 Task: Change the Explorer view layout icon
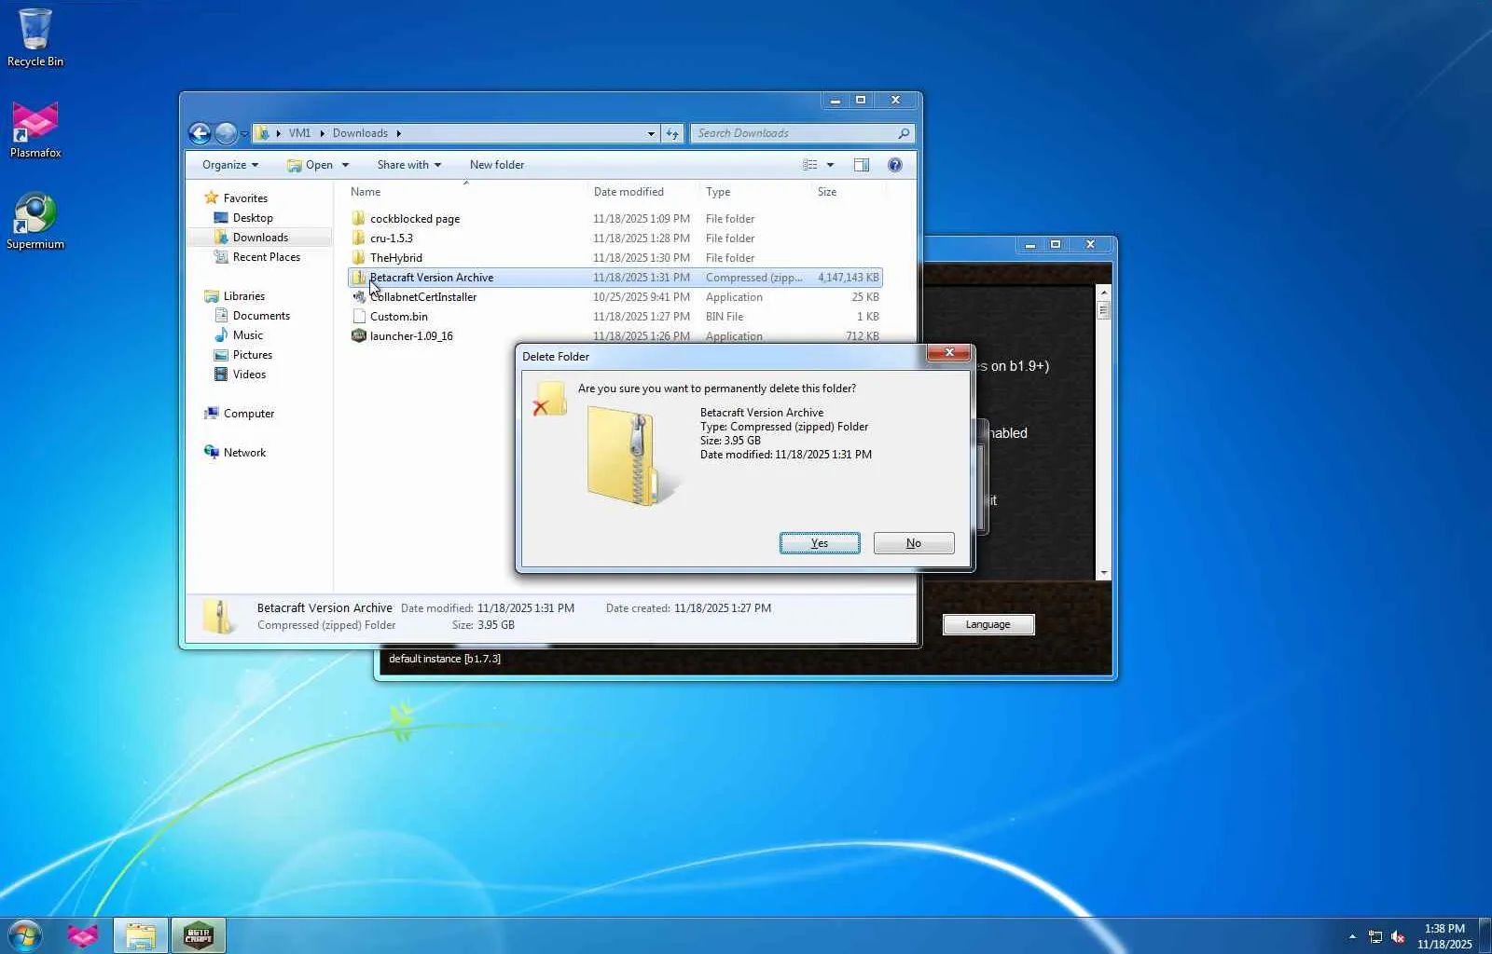[x=810, y=165]
